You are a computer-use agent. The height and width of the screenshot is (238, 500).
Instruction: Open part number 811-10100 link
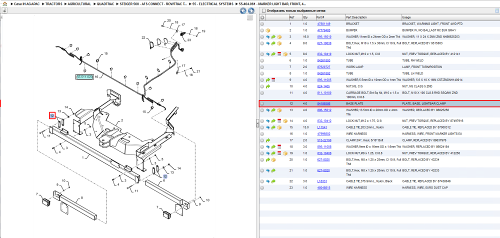(324, 93)
